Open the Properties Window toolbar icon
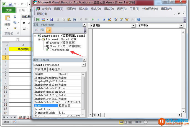190x127 pixels. [x=121, y=19]
